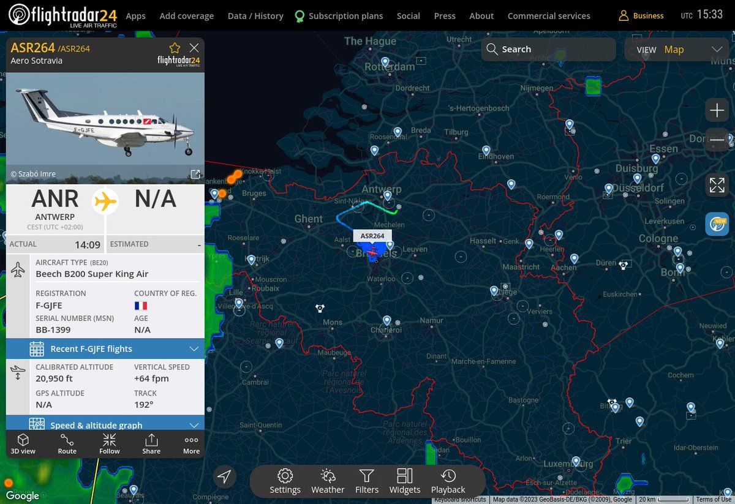Viewport: 735px width, 504px height.
Task: Click the Antwerp airport pin
Action: click(388, 196)
